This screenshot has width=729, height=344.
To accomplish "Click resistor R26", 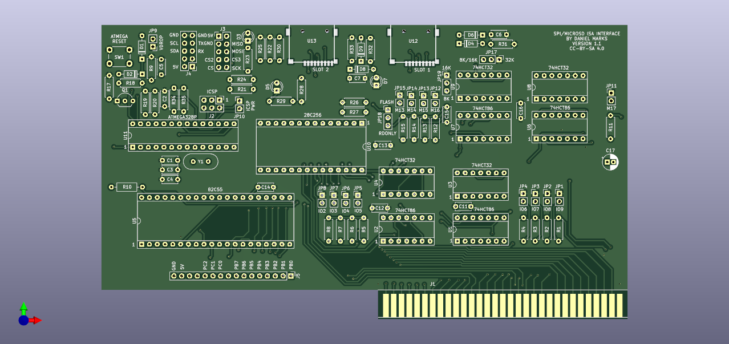I will point(354,102).
